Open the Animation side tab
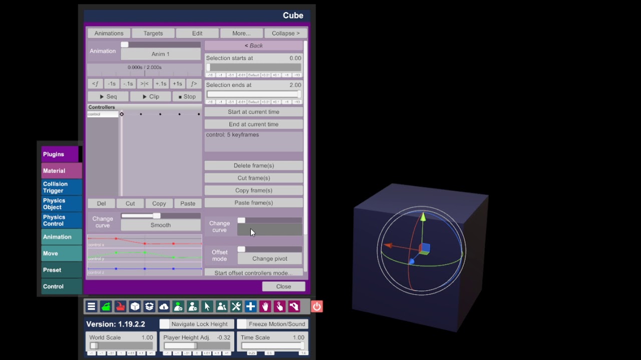The width and height of the screenshot is (641, 360). [x=62, y=236]
